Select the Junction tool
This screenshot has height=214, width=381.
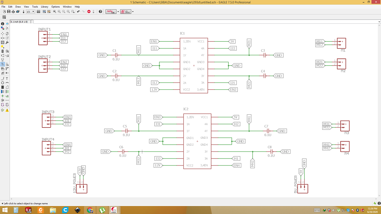[2, 96]
